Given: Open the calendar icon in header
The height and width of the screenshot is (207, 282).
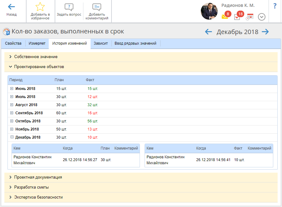Looking at the screenshot, I should (x=250, y=17).
